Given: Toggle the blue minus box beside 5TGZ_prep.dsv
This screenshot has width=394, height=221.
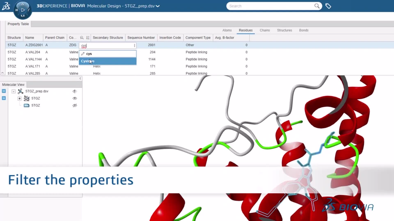Looking at the screenshot, I should 4,91.
